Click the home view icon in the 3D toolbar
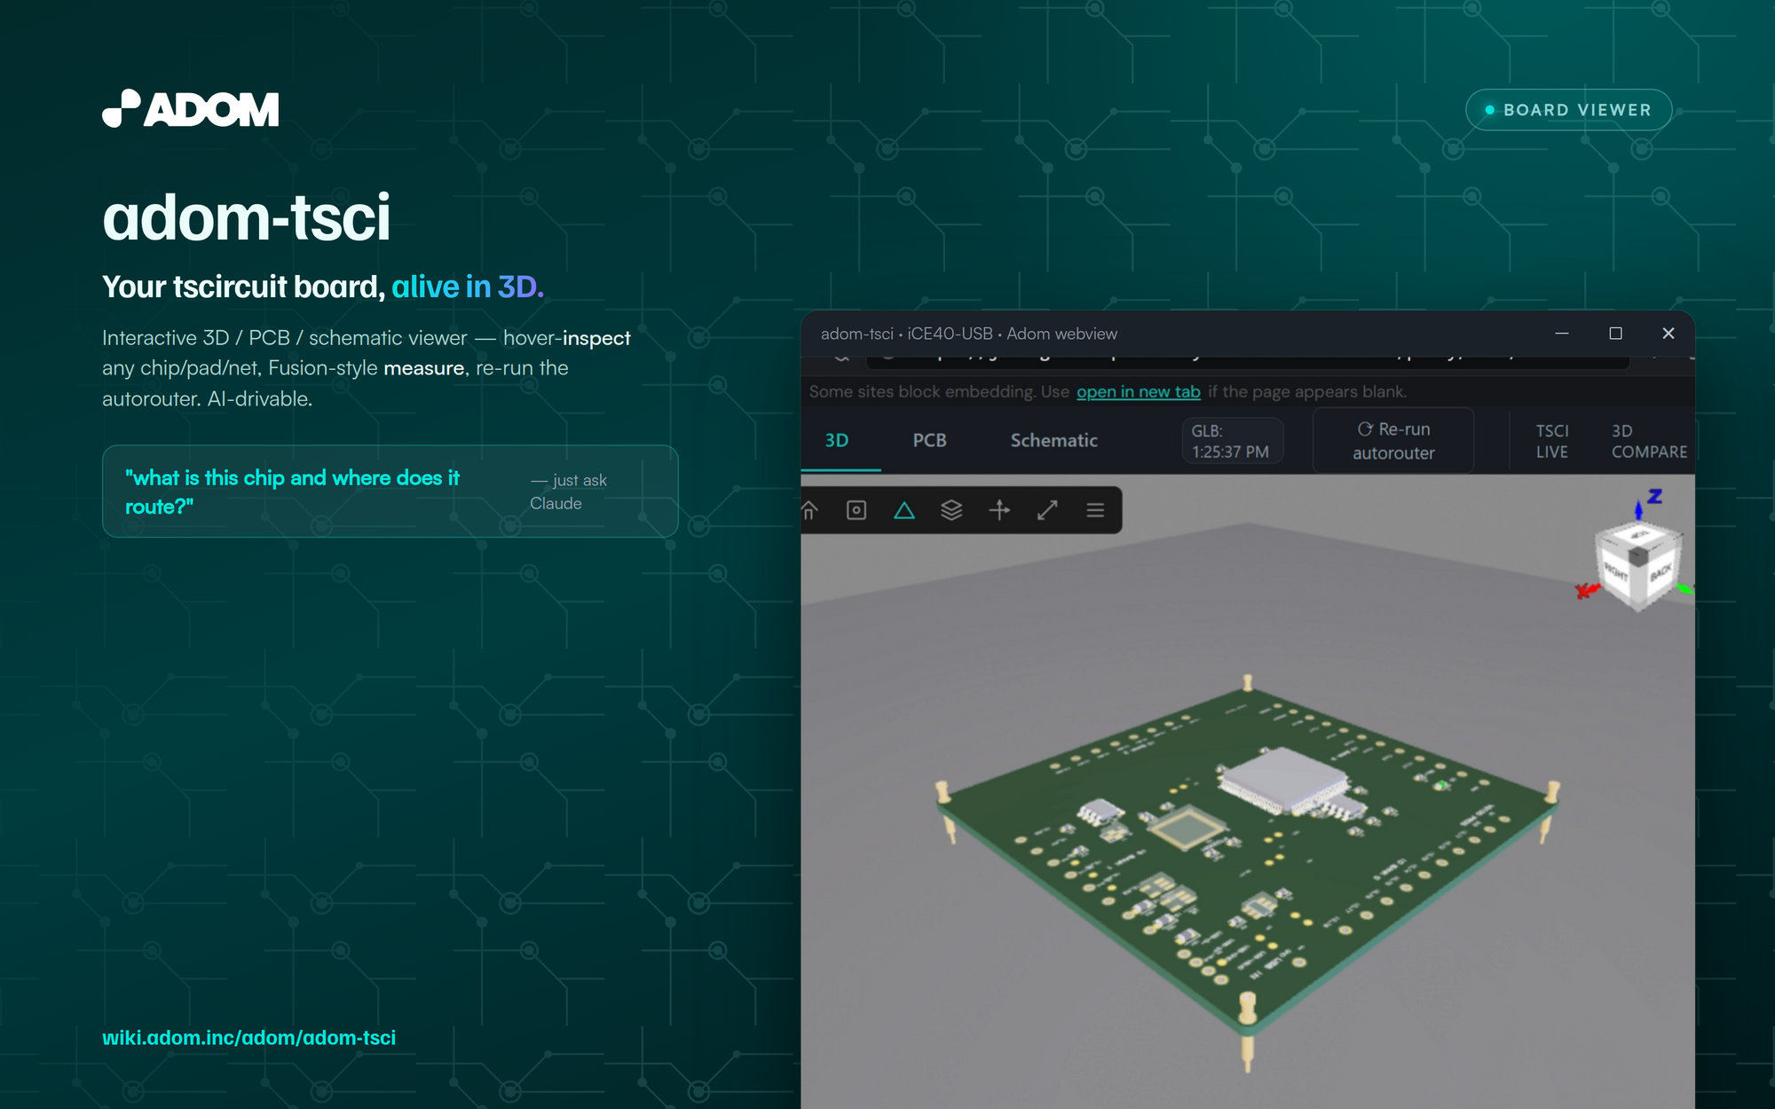The height and width of the screenshot is (1109, 1775). tap(809, 510)
